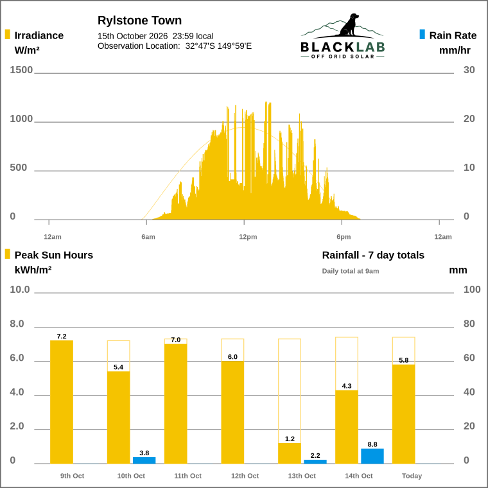Viewport: 488px width, 488px height.
Task: Click the 1.2 value label
Action: point(290,439)
